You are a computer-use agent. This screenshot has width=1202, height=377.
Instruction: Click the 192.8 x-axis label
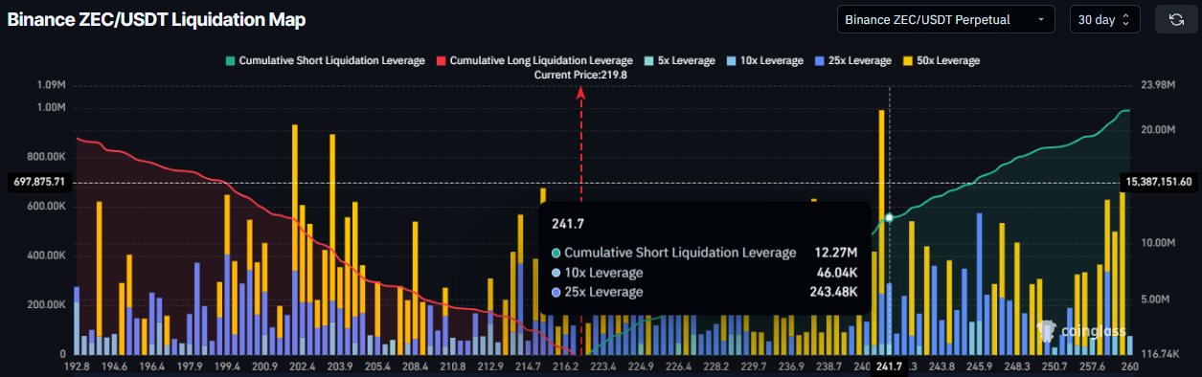pyautogui.click(x=77, y=366)
